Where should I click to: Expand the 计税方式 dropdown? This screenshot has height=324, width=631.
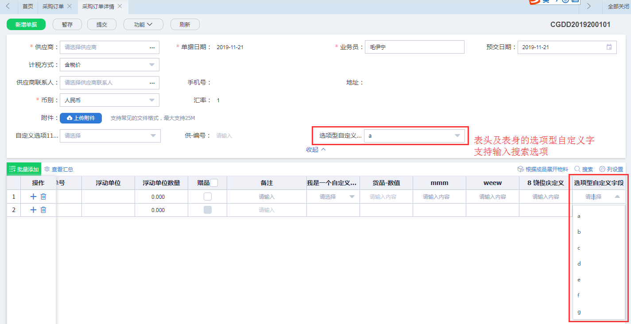click(x=152, y=65)
